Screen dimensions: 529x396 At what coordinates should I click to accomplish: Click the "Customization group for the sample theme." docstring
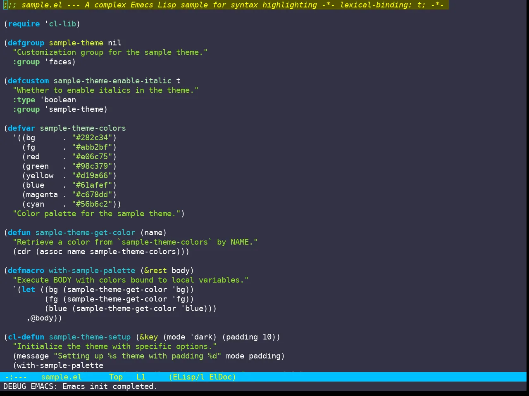click(x=110, y=52)
